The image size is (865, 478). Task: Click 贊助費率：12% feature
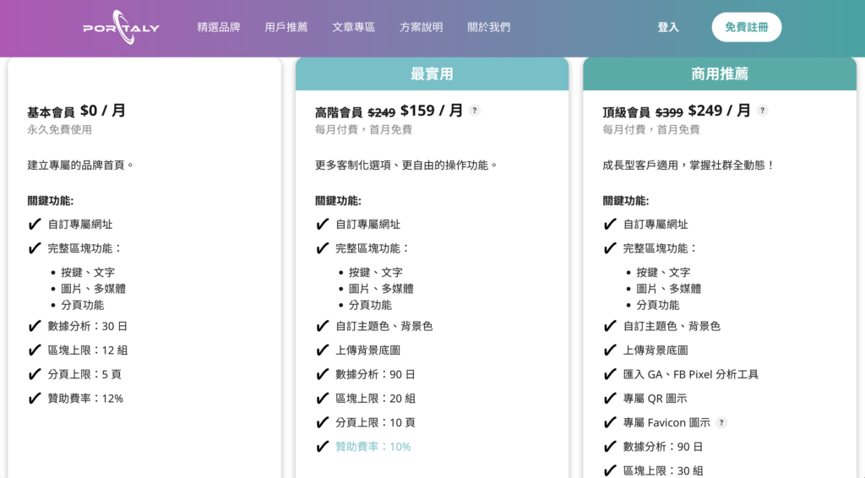click(x=85, y=399)
